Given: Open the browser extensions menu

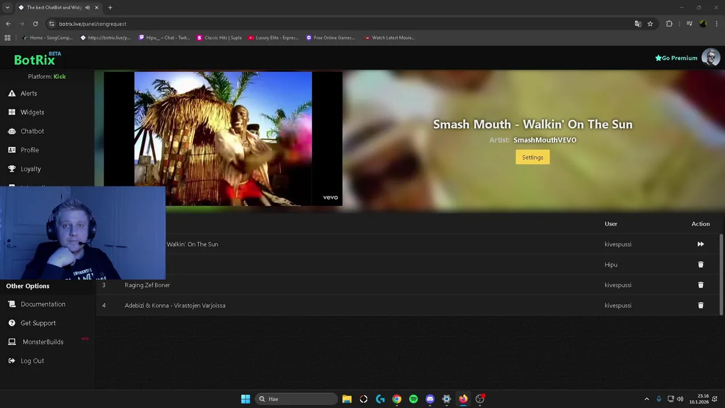Looking at the screenshot, I should point(669,24).
